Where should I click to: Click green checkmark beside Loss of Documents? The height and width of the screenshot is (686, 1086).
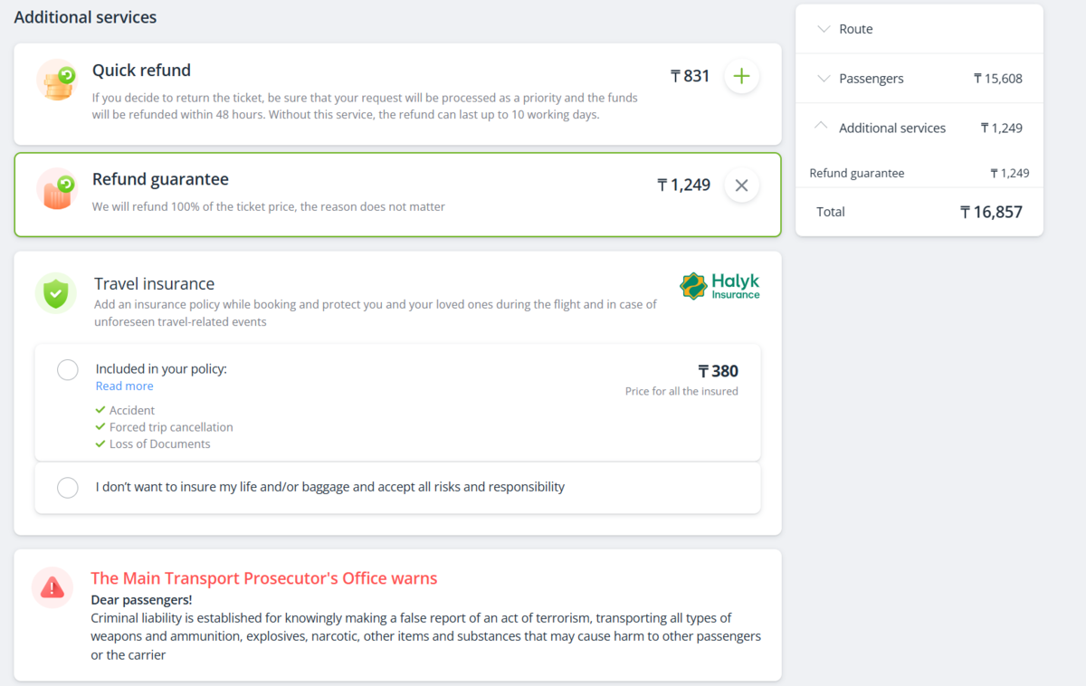coord(100,443)
